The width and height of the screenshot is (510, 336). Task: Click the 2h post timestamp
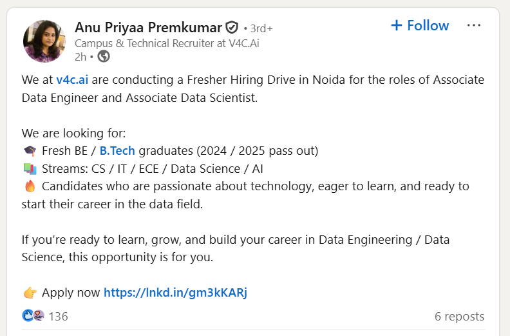[x=80, y=57]
